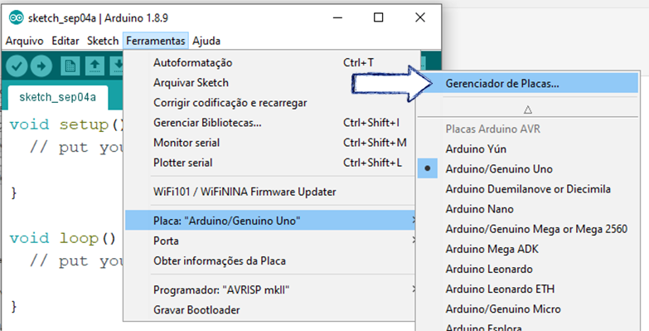Click Gravar Bootloader
The height and width of the screenshot is (331, 649).
click(x=270, y=310)
